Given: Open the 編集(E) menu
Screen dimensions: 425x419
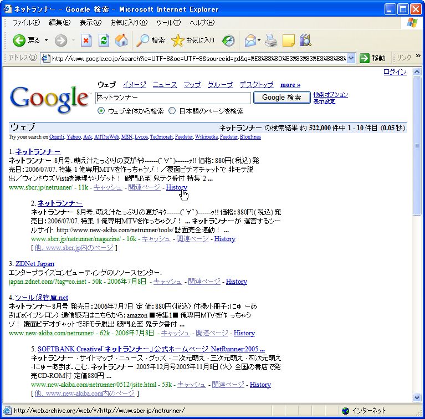Looking at the screenshot, I should pyautogui.click(x=60, y=23).
